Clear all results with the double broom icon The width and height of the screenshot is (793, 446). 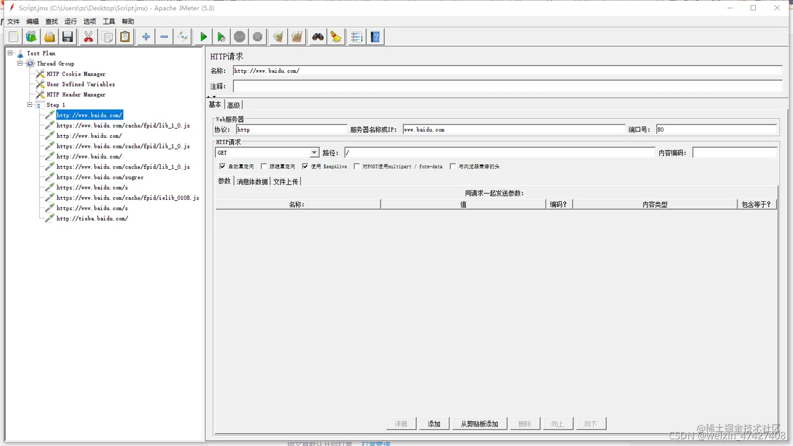click(x=297, y=37)
